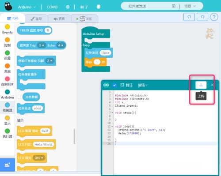Open the ultrasonic Echo pin dropdown
221x176 pixels.
[61, 45]
